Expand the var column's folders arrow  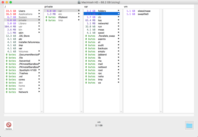pos(118,10)
